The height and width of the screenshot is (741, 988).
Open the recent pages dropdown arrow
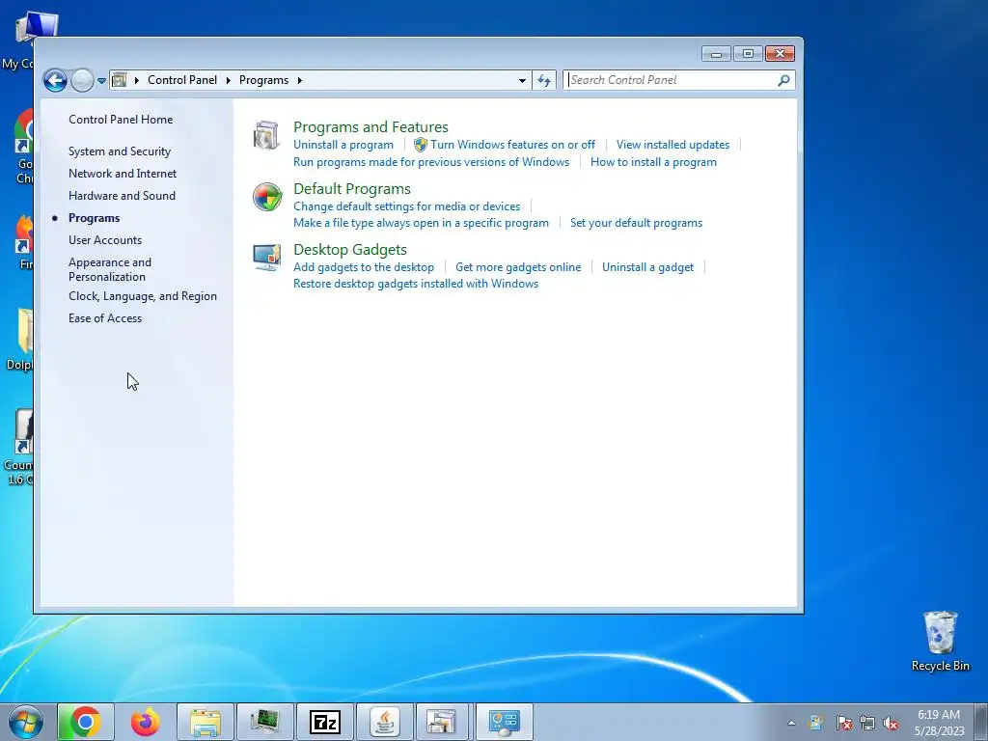[x=101, y=81]
